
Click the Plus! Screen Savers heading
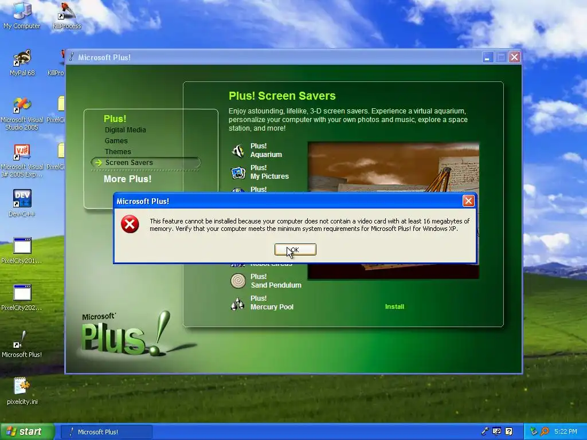point(282,96)
